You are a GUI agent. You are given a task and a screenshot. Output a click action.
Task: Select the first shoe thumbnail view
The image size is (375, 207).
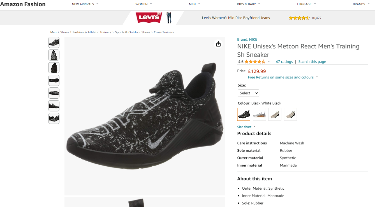coord(54,42)
